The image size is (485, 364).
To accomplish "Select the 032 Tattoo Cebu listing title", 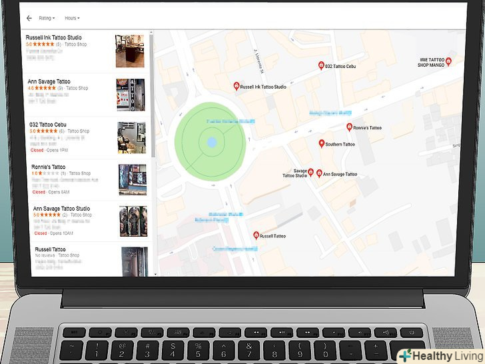I will coord(48,125).
